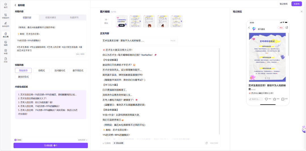This screenshot has height=151, width=306.
Task: Click the 添加 plus image tile
Action: point(106,21)
